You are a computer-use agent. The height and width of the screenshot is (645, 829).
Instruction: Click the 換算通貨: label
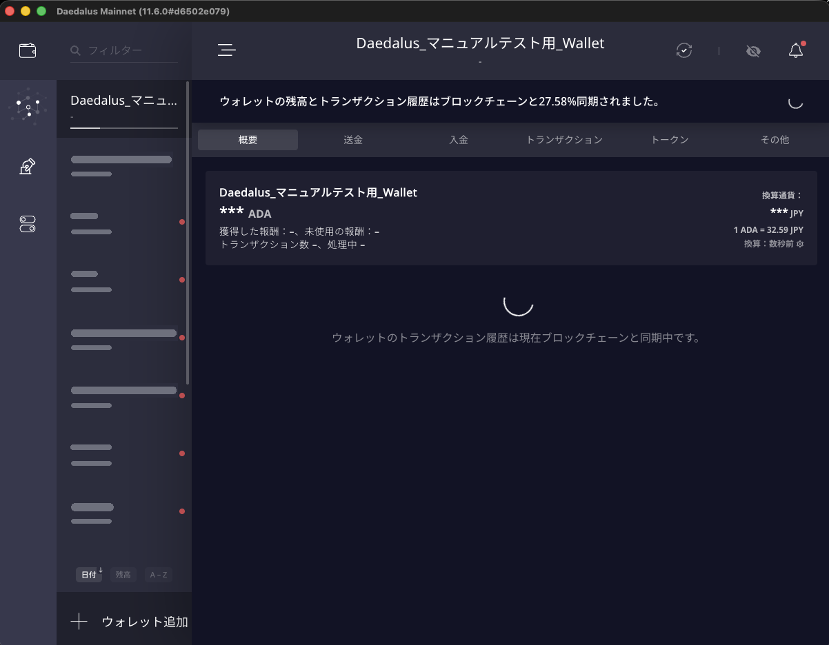coord(782,196)
